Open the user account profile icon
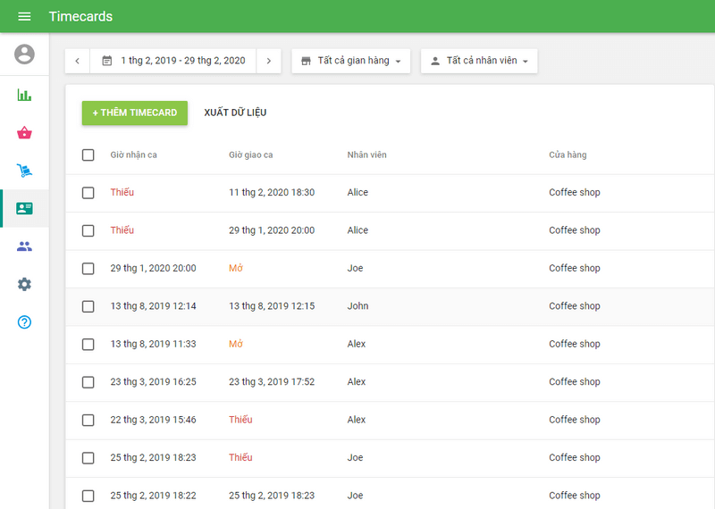The image size is (715, 509). coord(24,54)
